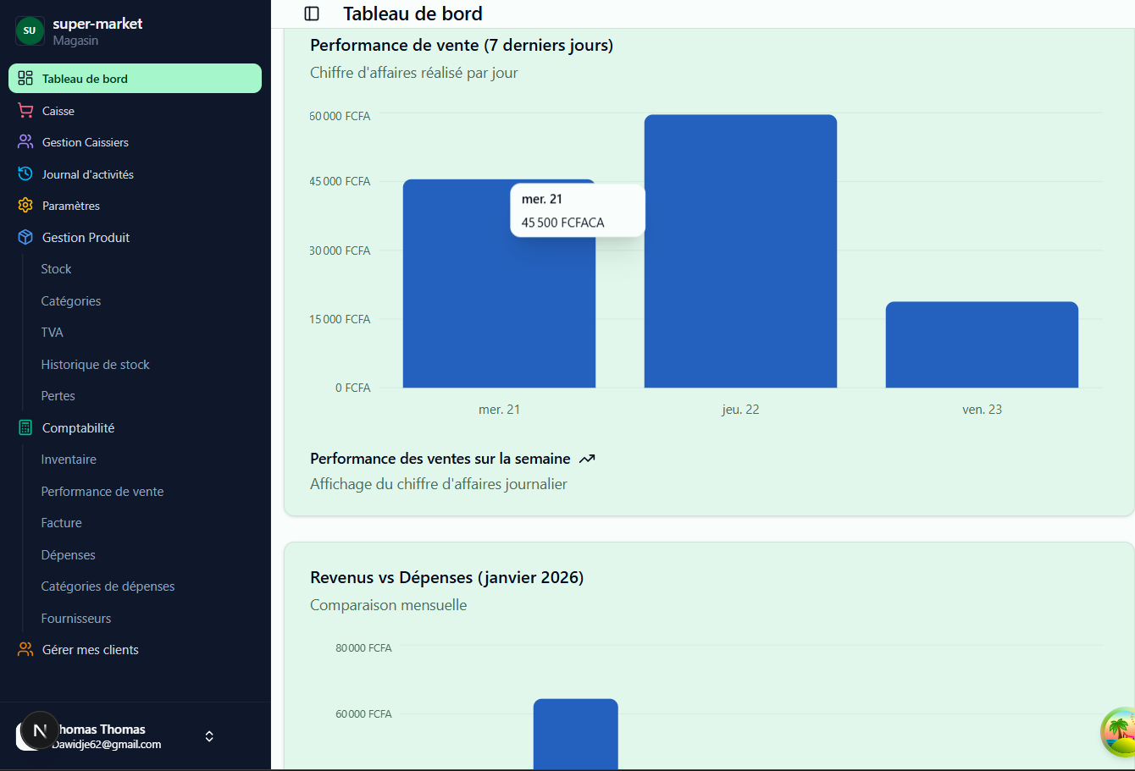The width and height of the screenshot is (1135, 771).
Task: Click the Comptabilité calculator icon
Action: coord(25,427)
